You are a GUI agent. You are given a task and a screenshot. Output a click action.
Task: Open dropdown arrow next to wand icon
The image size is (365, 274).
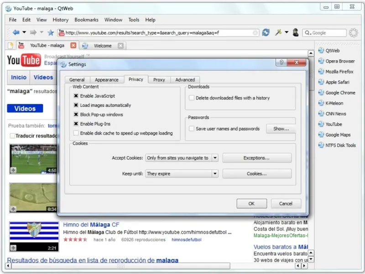pyautogui.click(x=287, y=32)
